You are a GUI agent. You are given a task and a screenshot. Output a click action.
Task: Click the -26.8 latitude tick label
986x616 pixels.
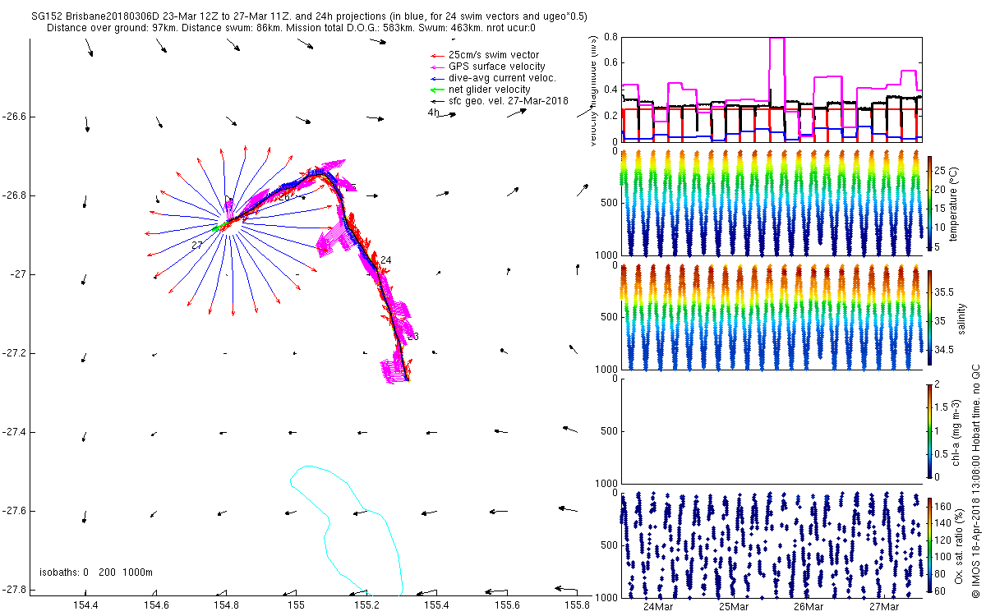(x=15, y=195)
